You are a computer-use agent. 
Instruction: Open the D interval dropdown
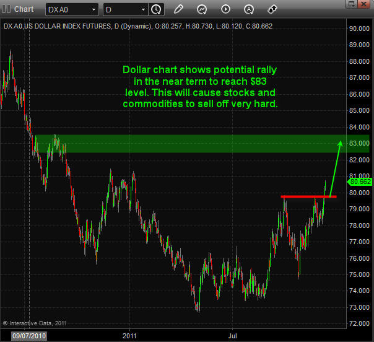(126, 10)
